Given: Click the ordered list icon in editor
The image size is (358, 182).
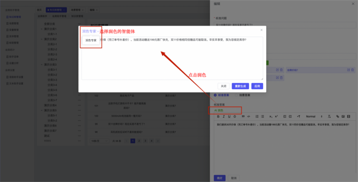Looking at the screenshot, I should coord(257,116).
